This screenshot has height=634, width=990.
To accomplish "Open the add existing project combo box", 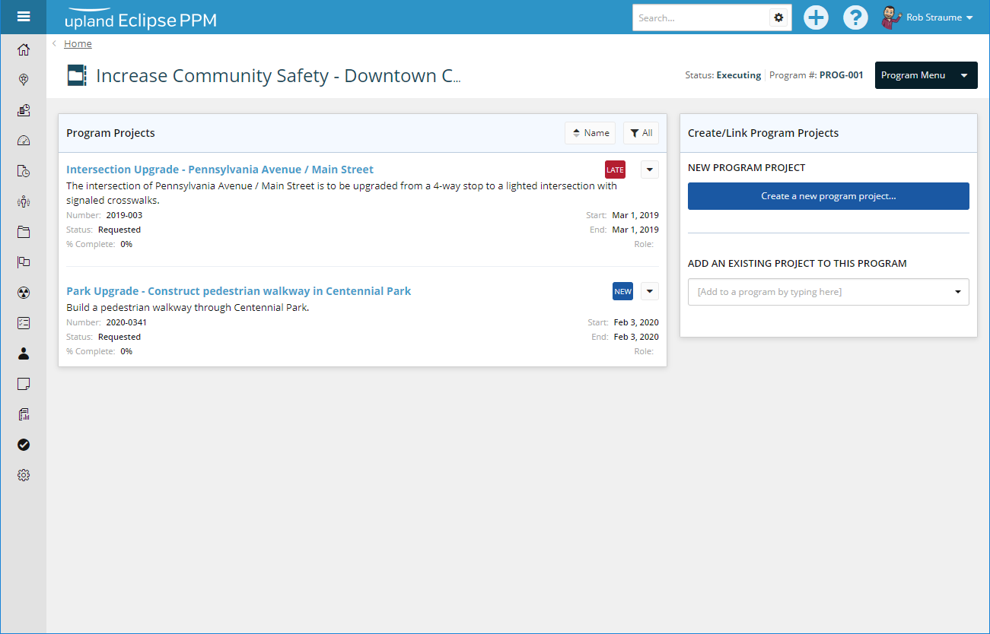I will (x=828, y=292).
